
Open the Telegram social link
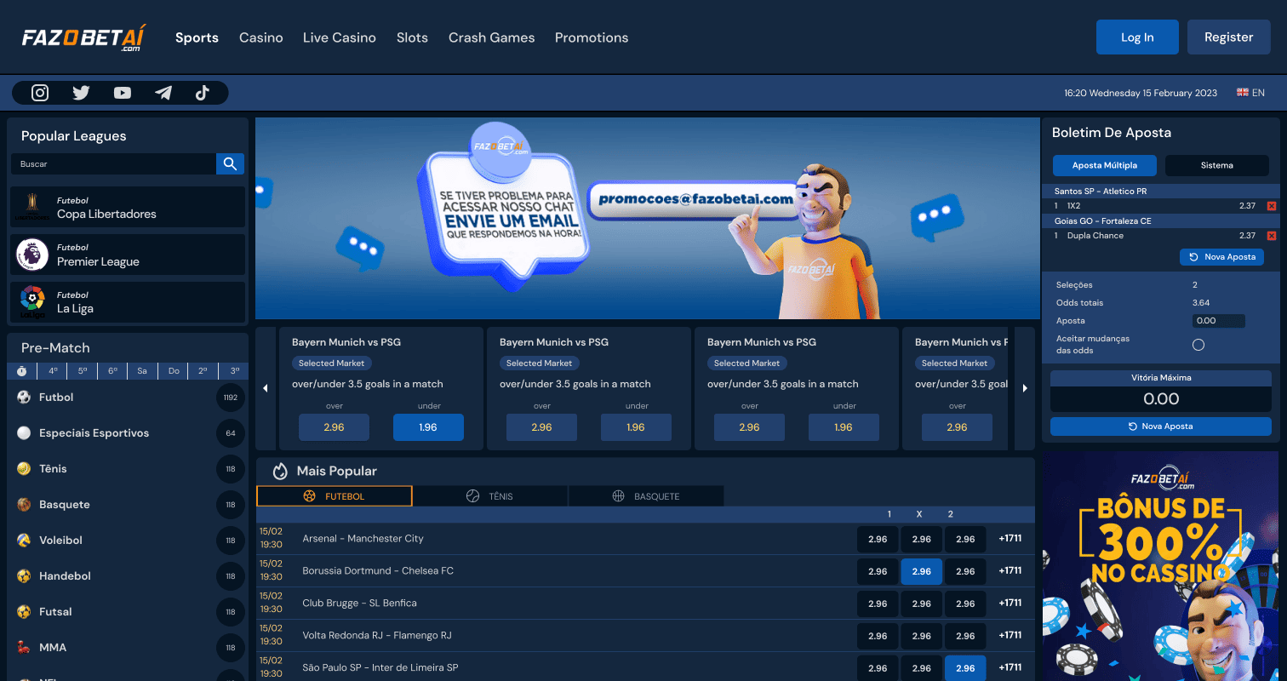point(163,93)
